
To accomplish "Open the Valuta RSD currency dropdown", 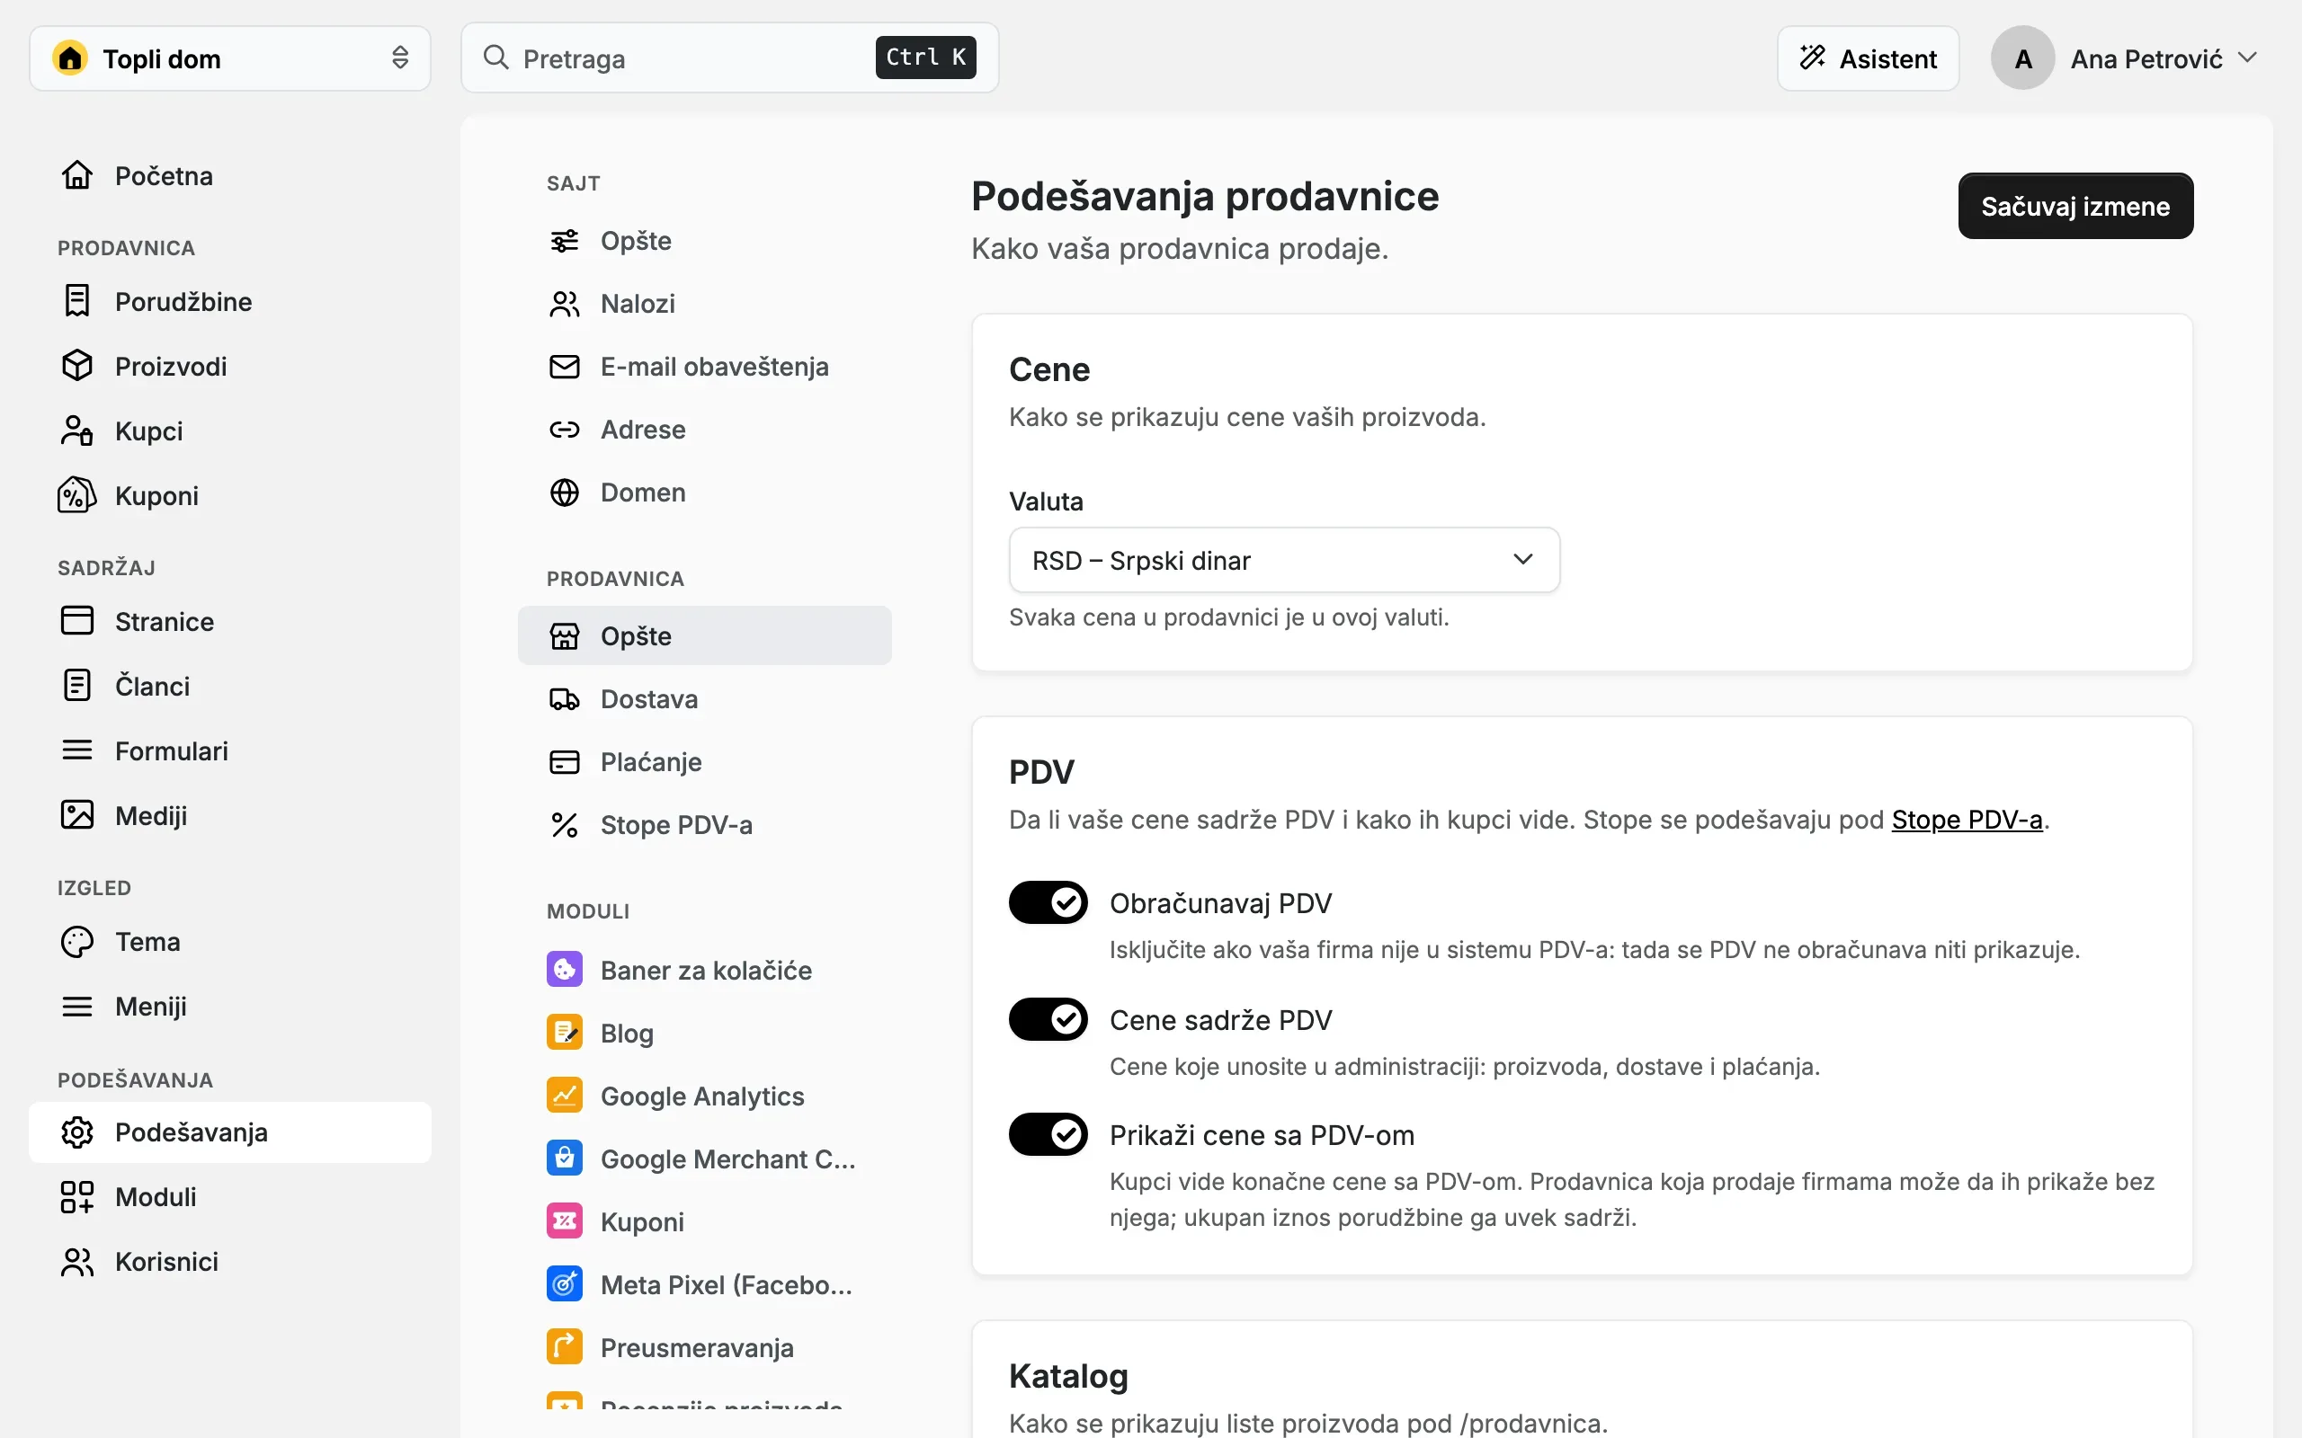I will pyautogui.click(x=1283, y=560).
